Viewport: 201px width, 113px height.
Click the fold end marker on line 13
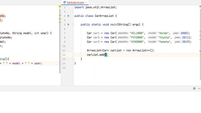(73, 59)
